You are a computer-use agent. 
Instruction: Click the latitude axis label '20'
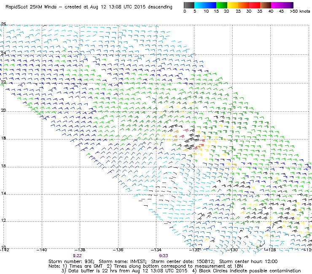pyautogui.click(x=3, y=110)
